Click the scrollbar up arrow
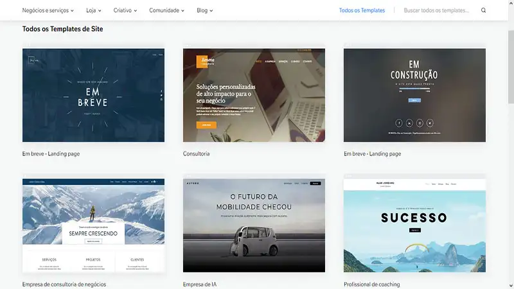The height and width of the screenshot is (289, 514). 510,3
